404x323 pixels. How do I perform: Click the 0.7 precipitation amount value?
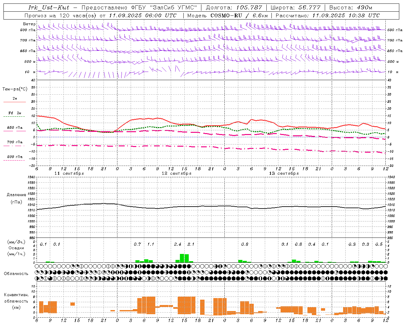pos(137,244)
